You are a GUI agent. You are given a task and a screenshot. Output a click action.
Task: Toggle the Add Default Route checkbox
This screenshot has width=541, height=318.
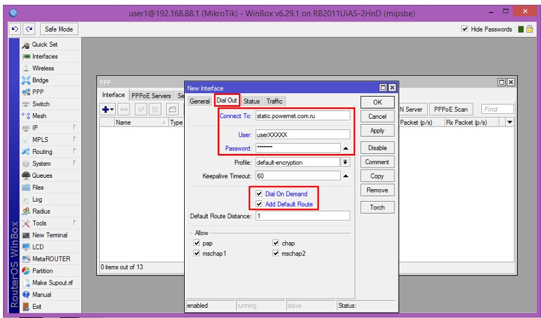click(x=259, y=204)
